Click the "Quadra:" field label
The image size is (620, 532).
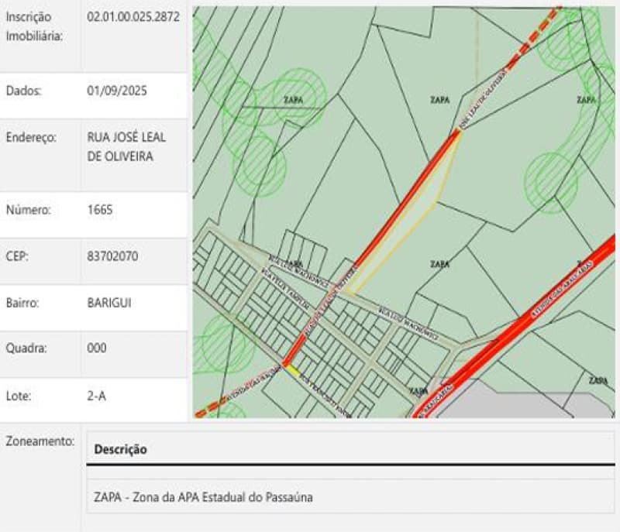tap(26, 348)
